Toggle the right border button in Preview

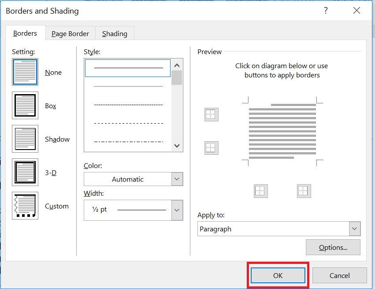click(304, 191)
